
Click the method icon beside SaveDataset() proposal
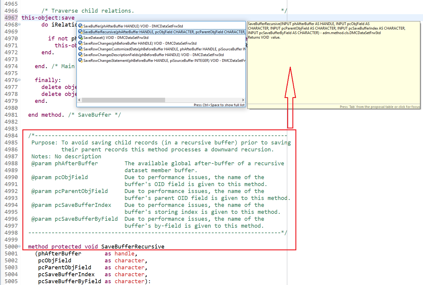(x=80, y=37)
